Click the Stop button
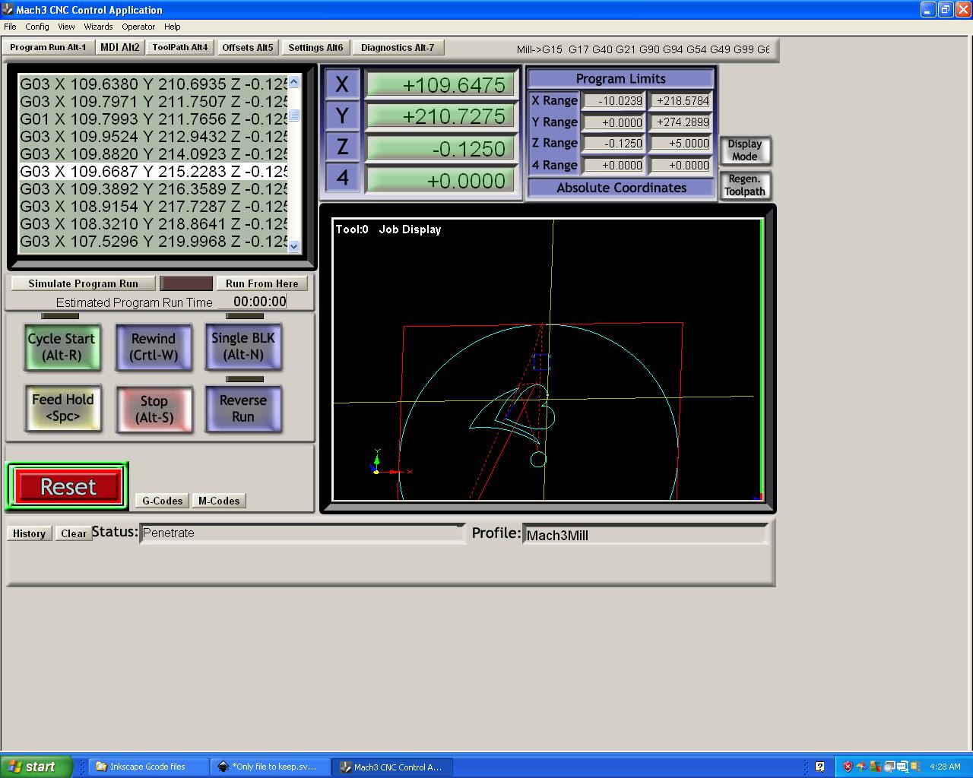Image resolution: width=973 pixels, height=778 pixels. click(x=154, y=410)
